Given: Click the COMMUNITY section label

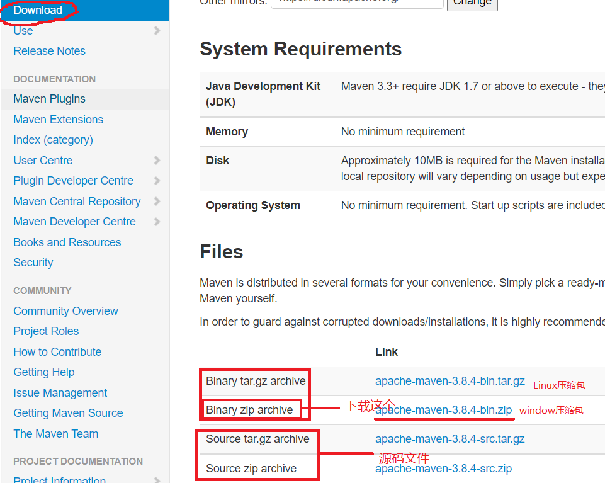Looking at the screenshot, I should 42,291.
